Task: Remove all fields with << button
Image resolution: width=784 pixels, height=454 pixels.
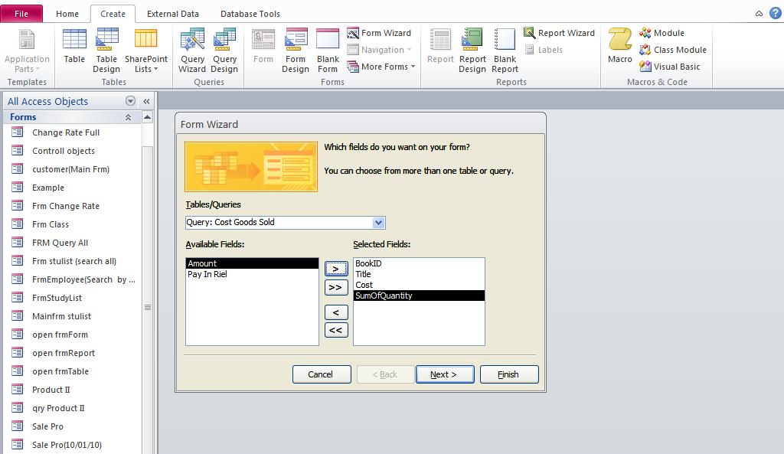Action: tap(336, 331)
